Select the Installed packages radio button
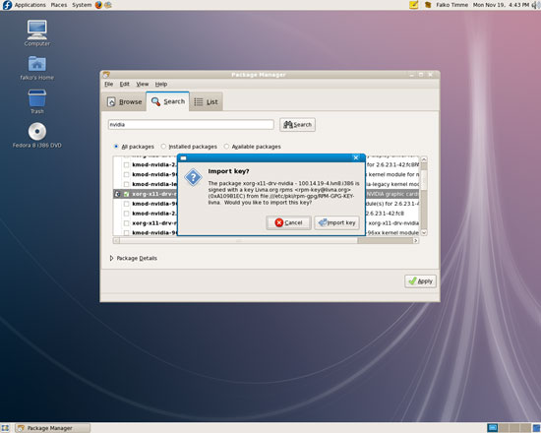 163,147
